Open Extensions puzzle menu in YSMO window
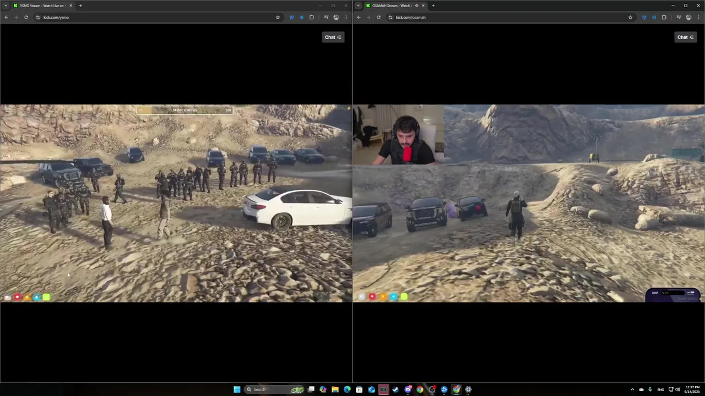The height and width of the screenshot is (396, 705). [311, 17]
